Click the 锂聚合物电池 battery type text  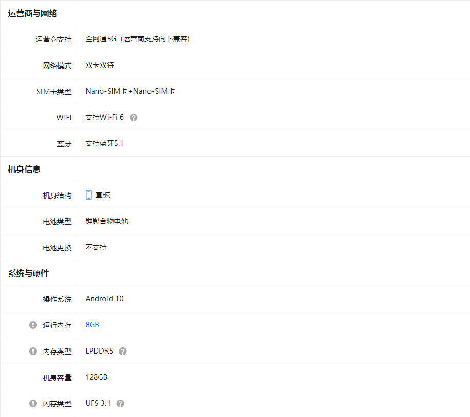pyautogui.click(x=106, y=222)
